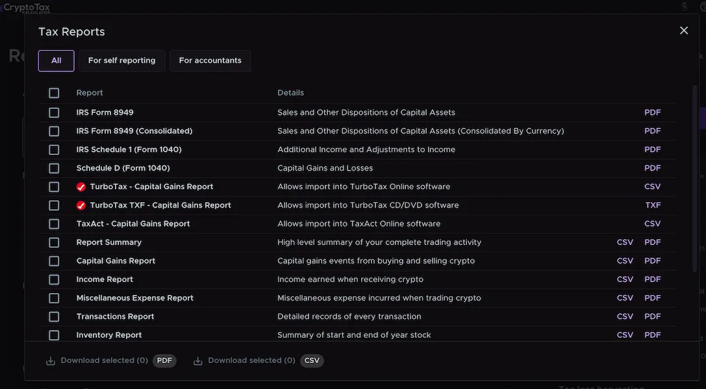Download IRS Schedule 1 as PDF
Viewport: 706px width, 389px height.
(653, 150)
